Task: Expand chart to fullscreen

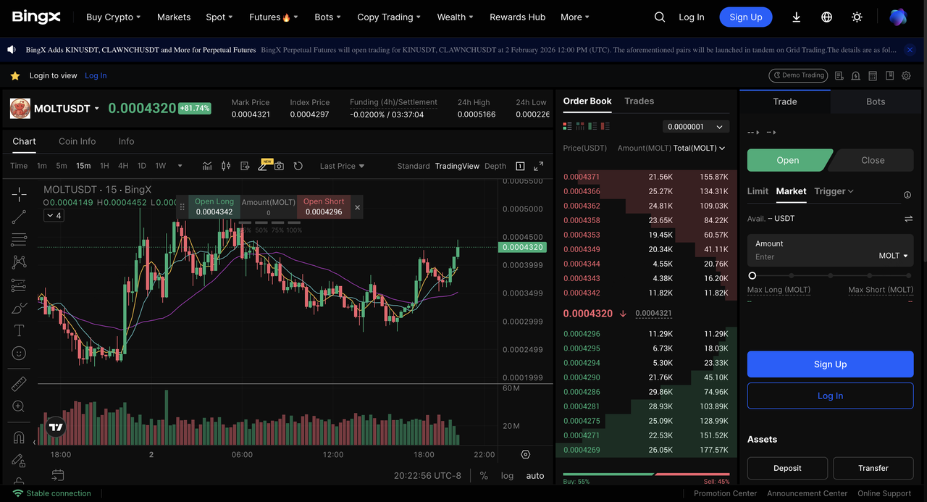Action: pos(539,166)
